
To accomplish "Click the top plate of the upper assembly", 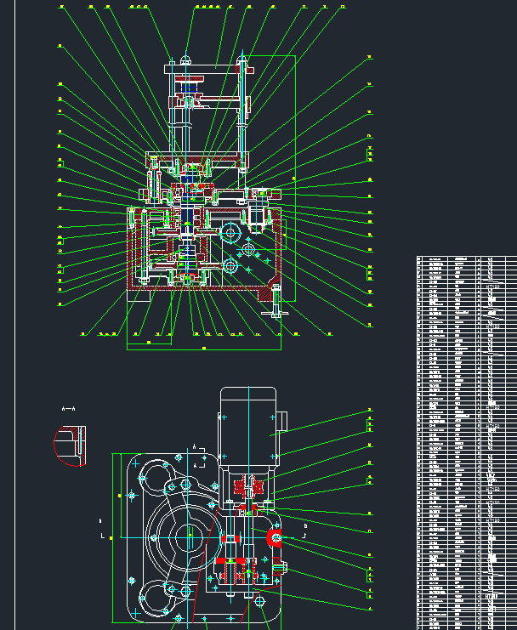I will (x=209, y=69).
